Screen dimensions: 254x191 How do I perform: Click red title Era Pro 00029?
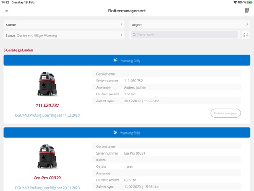tap(47, 178)
